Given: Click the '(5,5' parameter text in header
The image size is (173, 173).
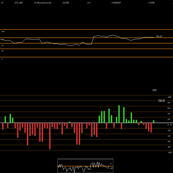Looking at the screenshot, I should point(89,3).
